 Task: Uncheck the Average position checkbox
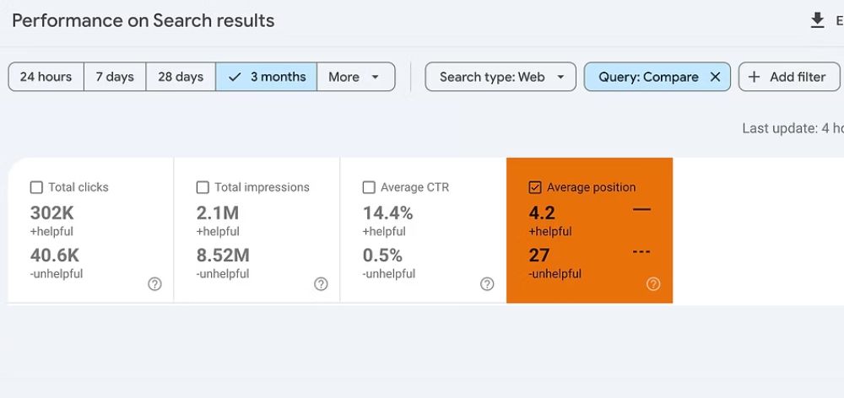535,187
